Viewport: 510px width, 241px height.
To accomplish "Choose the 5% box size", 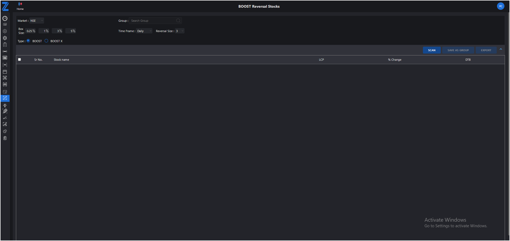I will (x=71, y=31).
